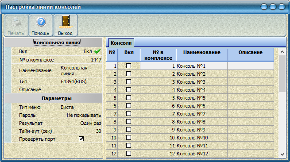Select the Консоли tab

tap(121, 43)
